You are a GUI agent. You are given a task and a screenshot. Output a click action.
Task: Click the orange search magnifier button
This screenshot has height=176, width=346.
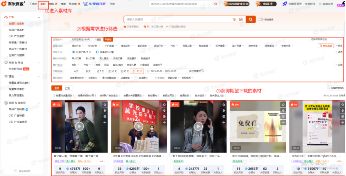click(251, 19)
